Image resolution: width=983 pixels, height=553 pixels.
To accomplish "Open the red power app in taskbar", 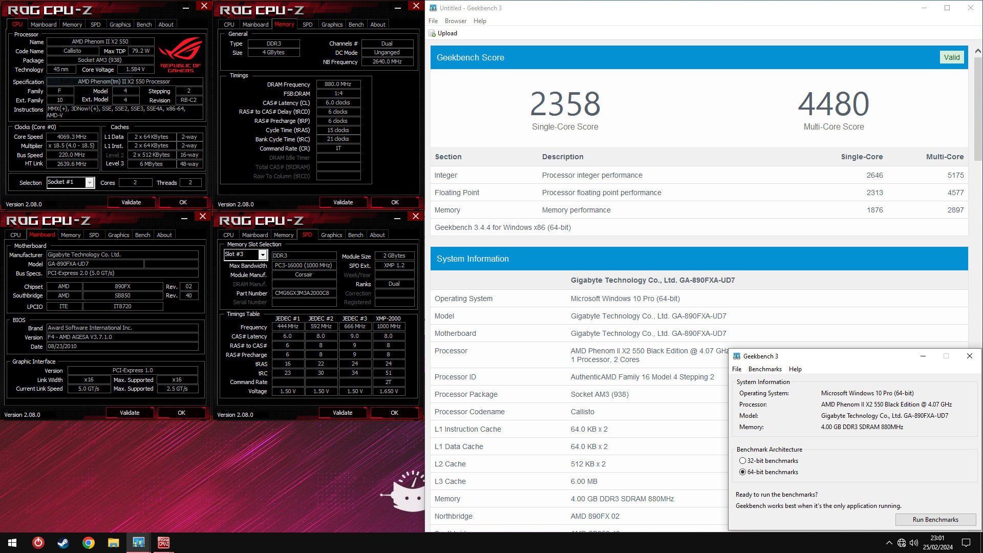I will (x=38, y=543).
